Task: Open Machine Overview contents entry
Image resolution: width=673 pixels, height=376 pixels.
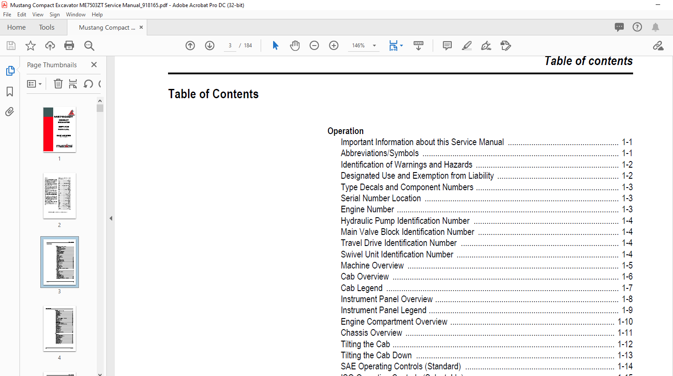Action: [486, 266]
